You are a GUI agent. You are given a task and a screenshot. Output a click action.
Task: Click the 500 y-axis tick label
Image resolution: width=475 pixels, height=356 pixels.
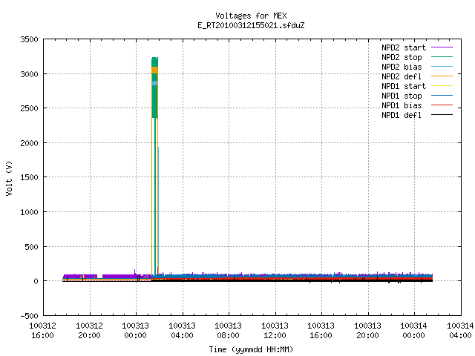31,247
